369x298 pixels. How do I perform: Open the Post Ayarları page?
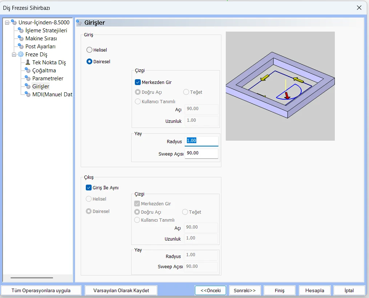40,46
